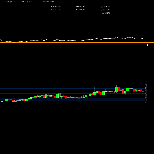Click the tallest green candlestick near chart peak
The image size is (154, 154).
click(x=116, y=90)
